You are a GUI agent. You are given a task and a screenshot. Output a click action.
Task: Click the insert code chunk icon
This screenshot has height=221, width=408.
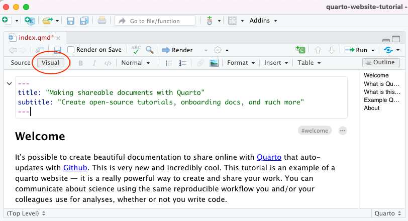point(300,50)
